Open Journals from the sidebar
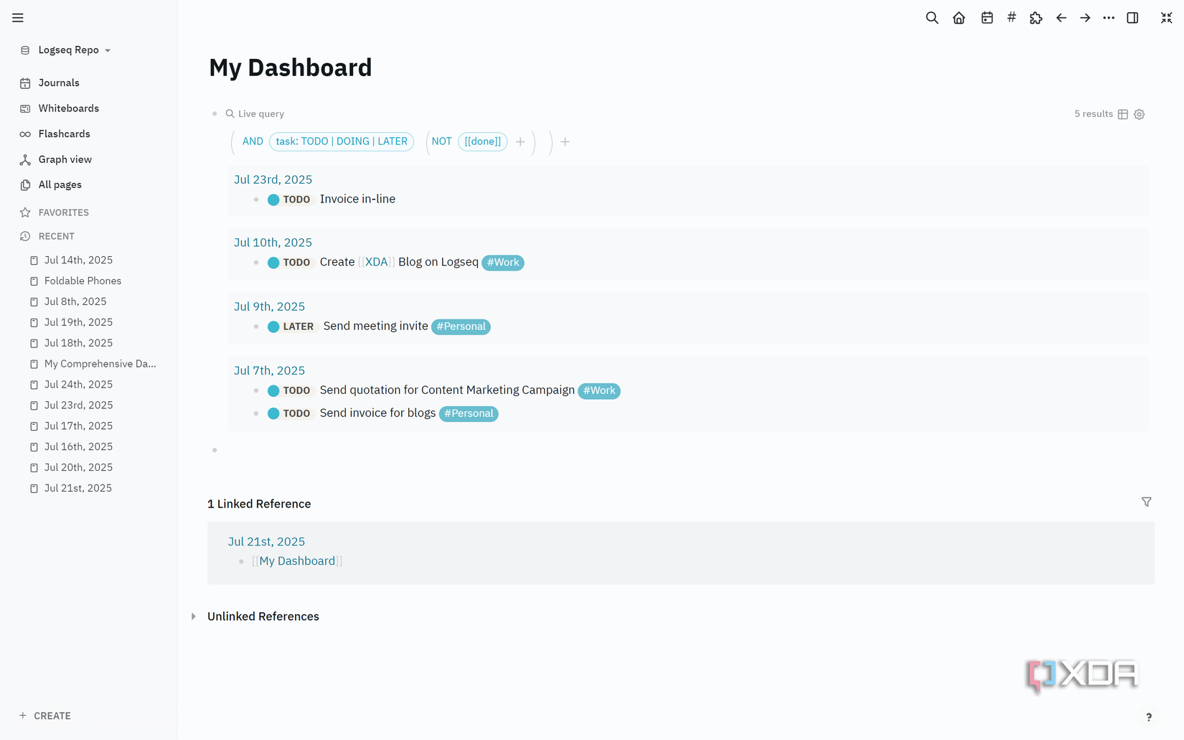1184x740 pixels. [58, 83]
